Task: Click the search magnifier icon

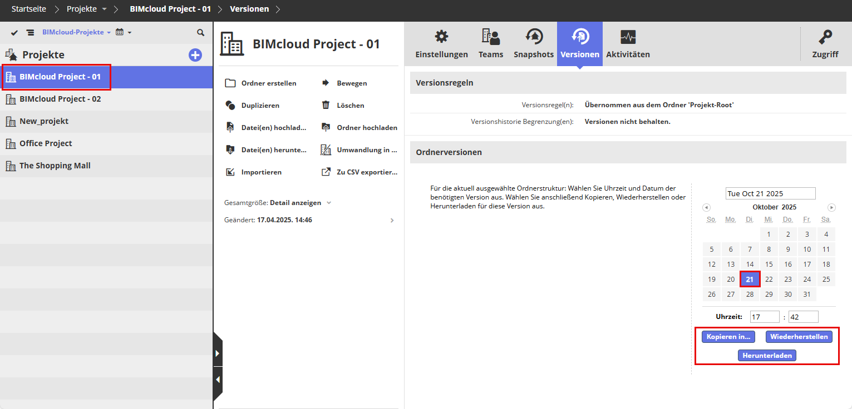Action: pyautogui.click(x=201, y=33)
